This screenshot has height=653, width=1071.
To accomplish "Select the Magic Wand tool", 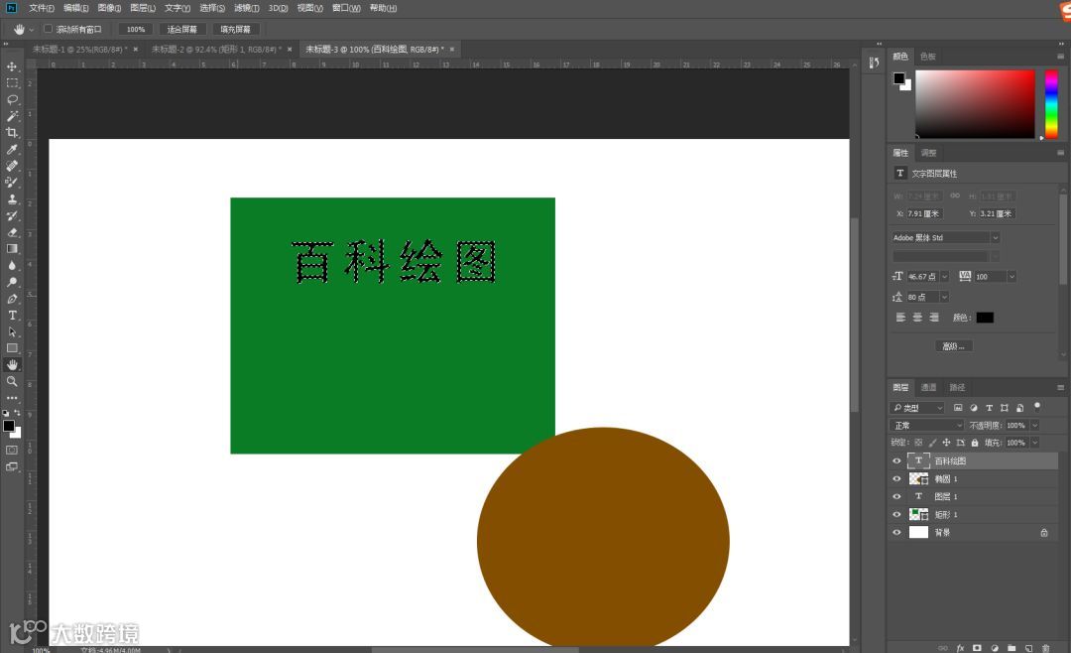I will coord(12,115).
